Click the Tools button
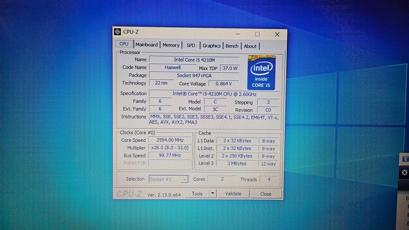This screenshot has width=409, height=230. [x=197, y=194]
